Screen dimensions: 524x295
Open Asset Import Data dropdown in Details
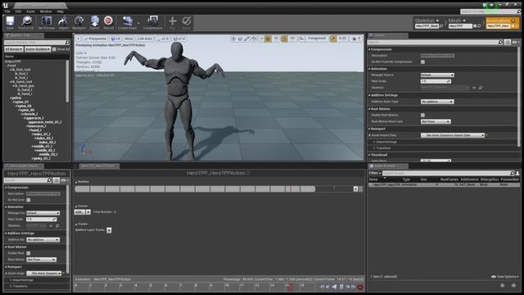click(453, 135)
